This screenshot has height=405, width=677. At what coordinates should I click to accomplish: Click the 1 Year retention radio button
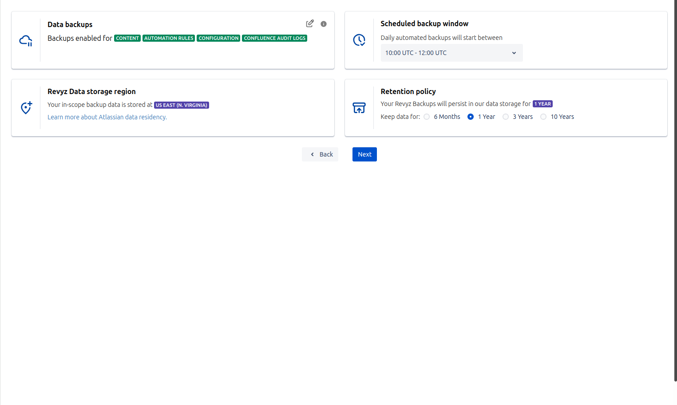[470, 116]
